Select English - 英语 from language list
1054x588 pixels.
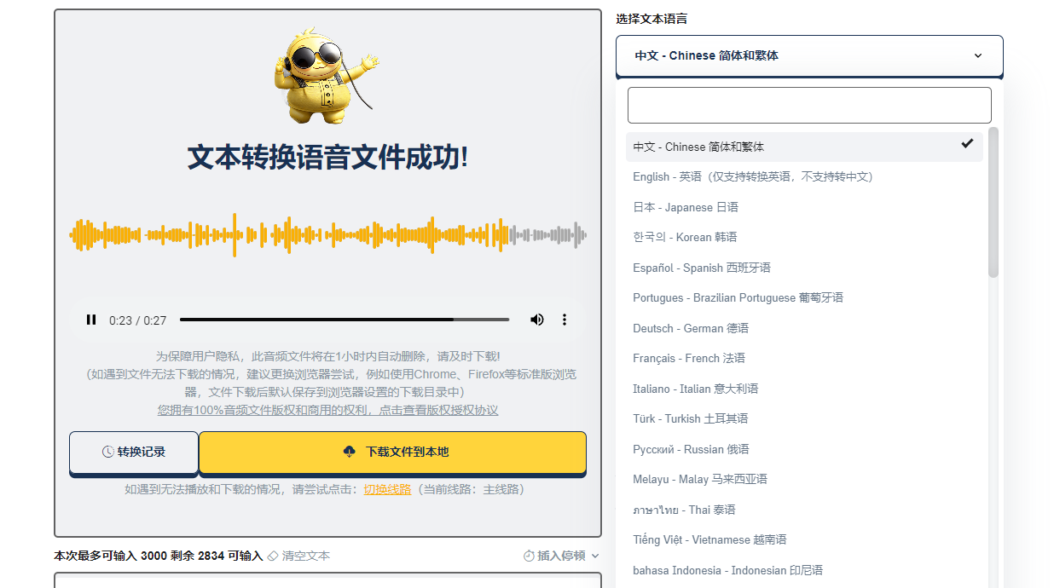pos(752,177)
